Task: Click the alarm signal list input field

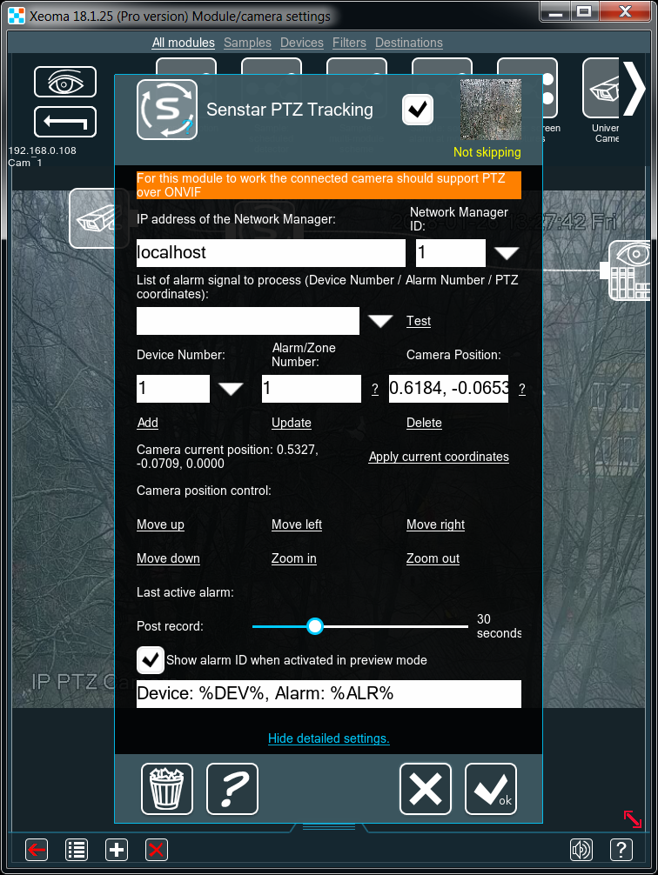Action: click(x=248, y=321)
